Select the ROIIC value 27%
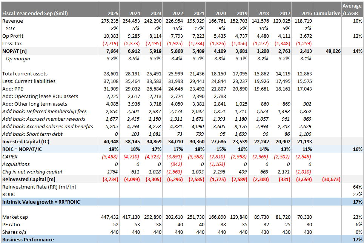364x244 pixels. [358, 194]
